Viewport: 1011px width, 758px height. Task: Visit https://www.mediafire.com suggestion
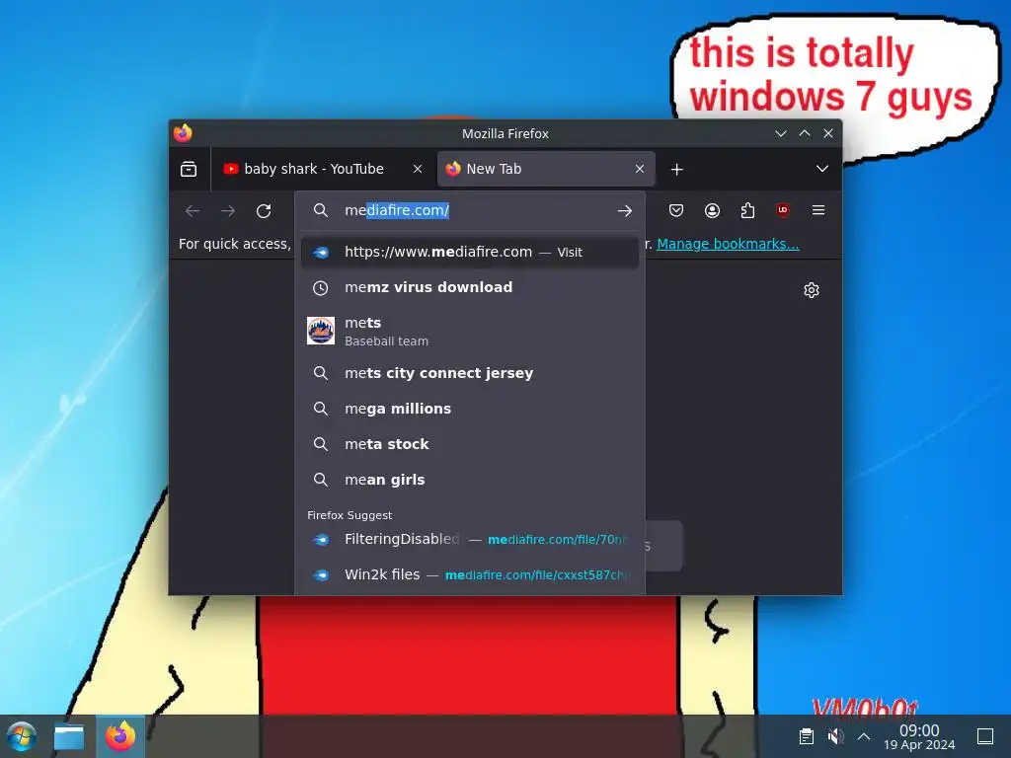click(469, 252)
